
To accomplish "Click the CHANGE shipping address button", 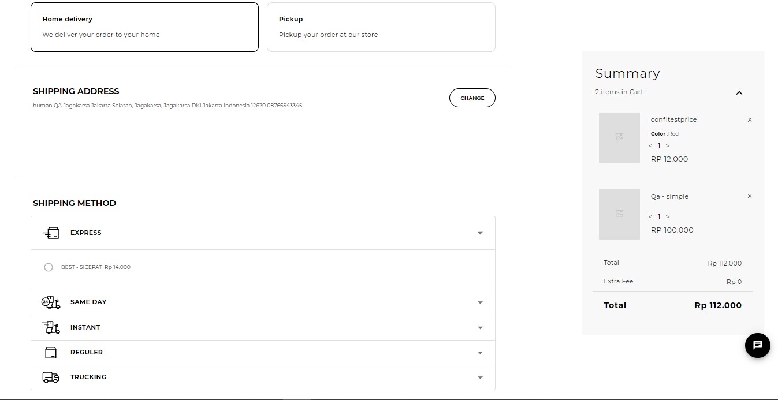I will 472,98.
